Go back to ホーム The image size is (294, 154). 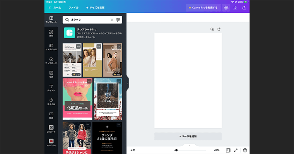pyautogui.click(x=55, y=8)
